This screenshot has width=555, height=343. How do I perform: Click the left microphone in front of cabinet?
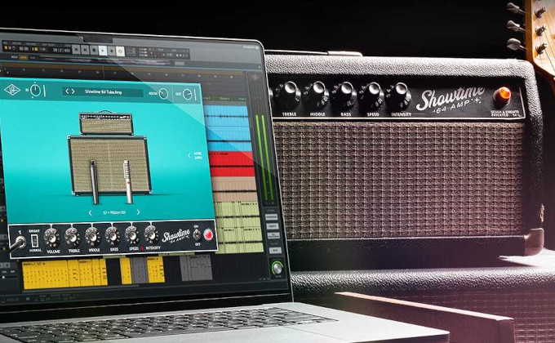point(93,180)
